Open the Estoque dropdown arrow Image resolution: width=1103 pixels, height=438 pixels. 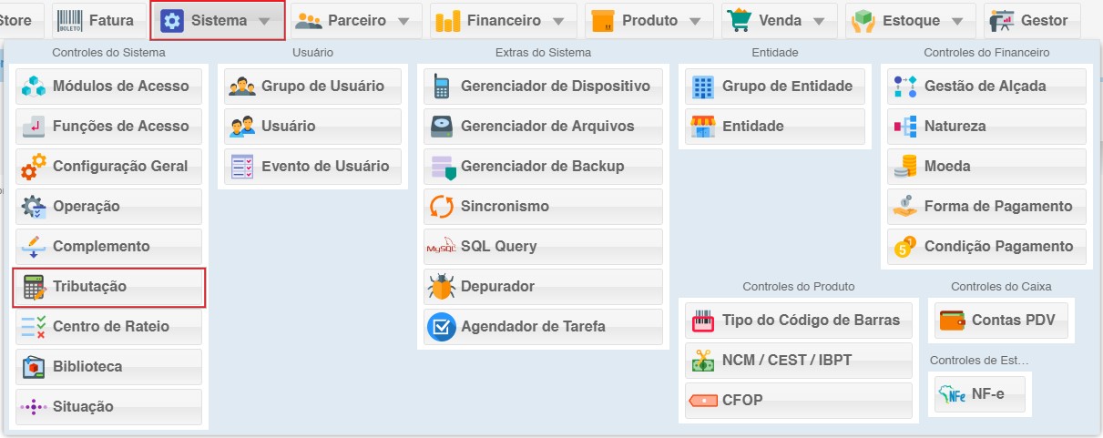point(957,21)
